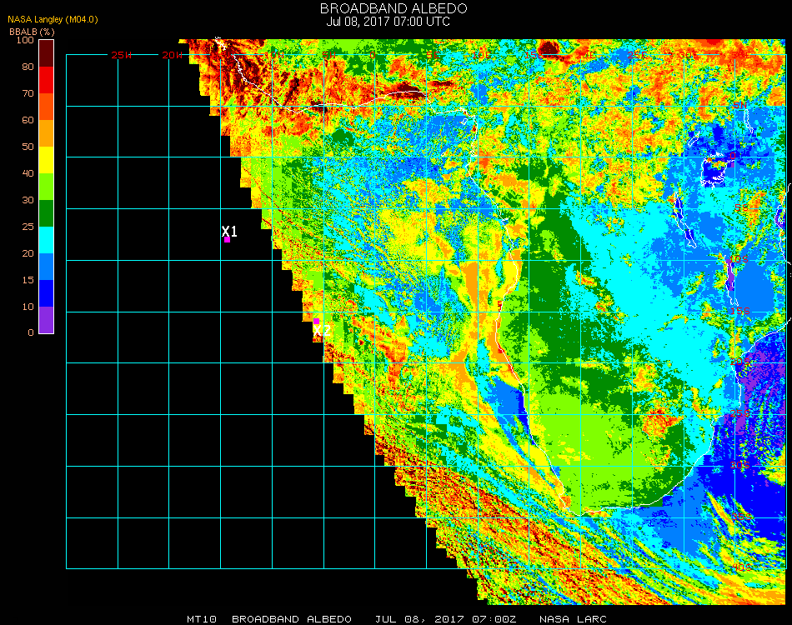The image size is (792, 625).
Task: Pick the purple 0-10% legend color block
Action: (x=47, y=320)
